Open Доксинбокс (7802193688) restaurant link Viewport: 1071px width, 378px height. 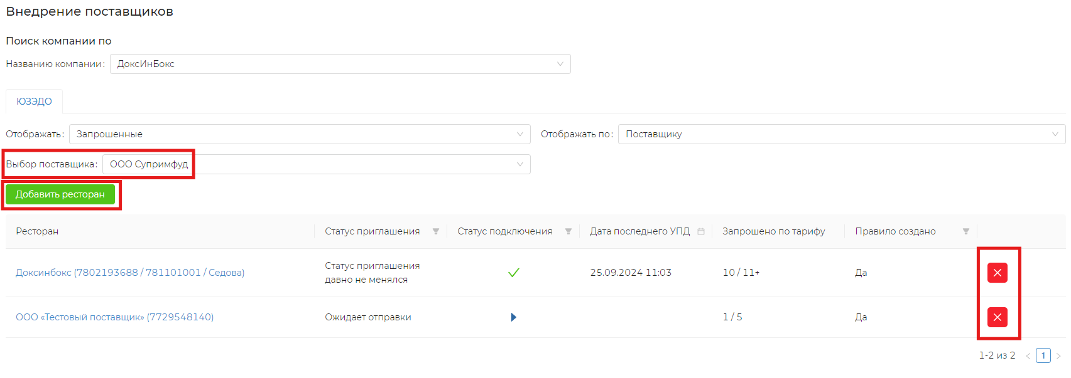tap(130, 273)
